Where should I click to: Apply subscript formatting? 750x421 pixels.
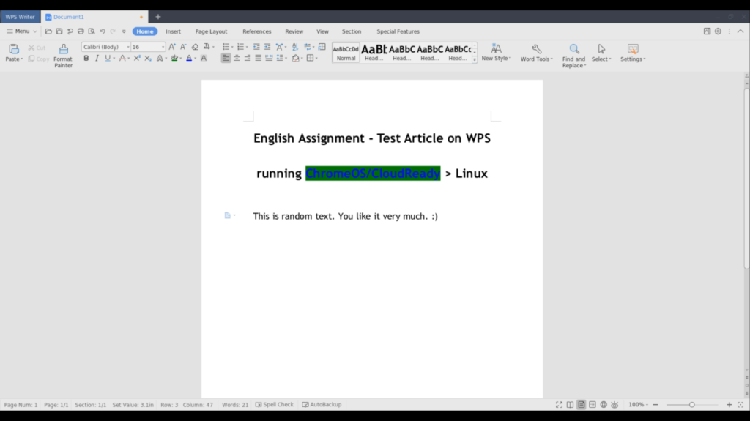[148, 59]
